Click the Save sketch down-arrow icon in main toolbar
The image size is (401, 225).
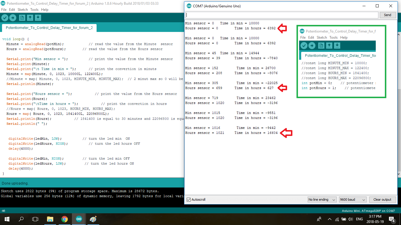(38, 18)
